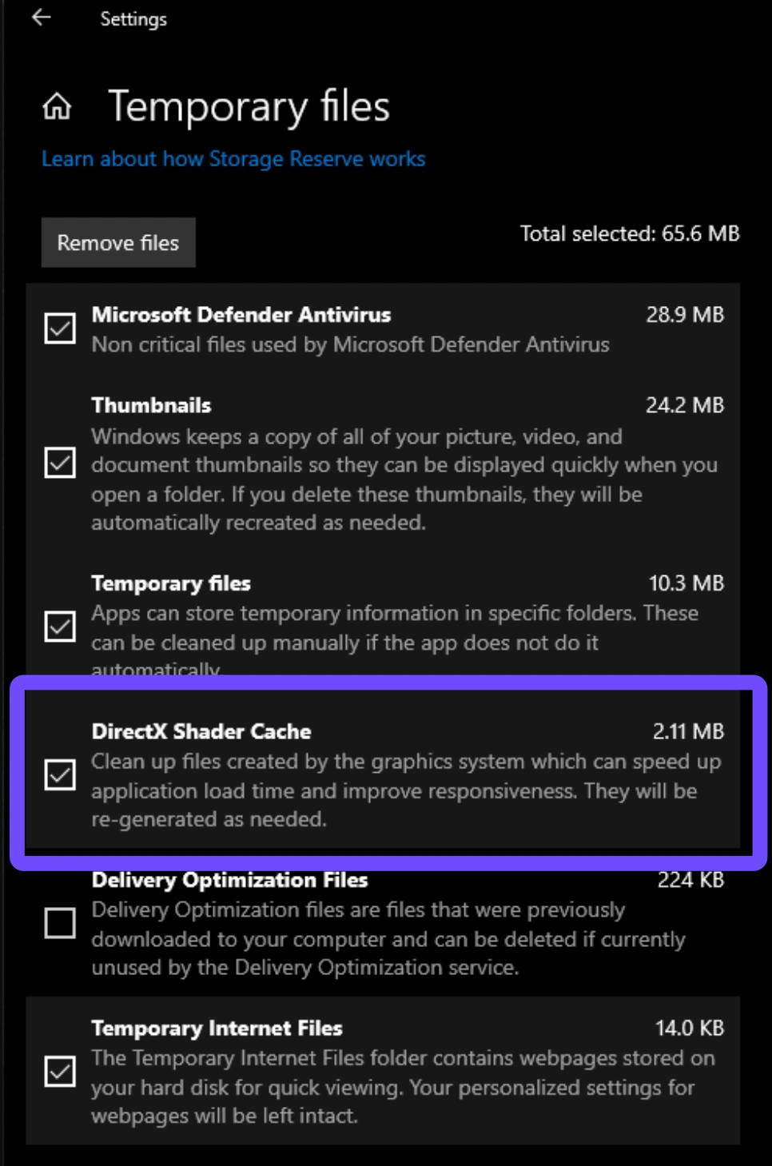Click the back arrow icon
Viewport: 772px width, 1166px height.
42,18
